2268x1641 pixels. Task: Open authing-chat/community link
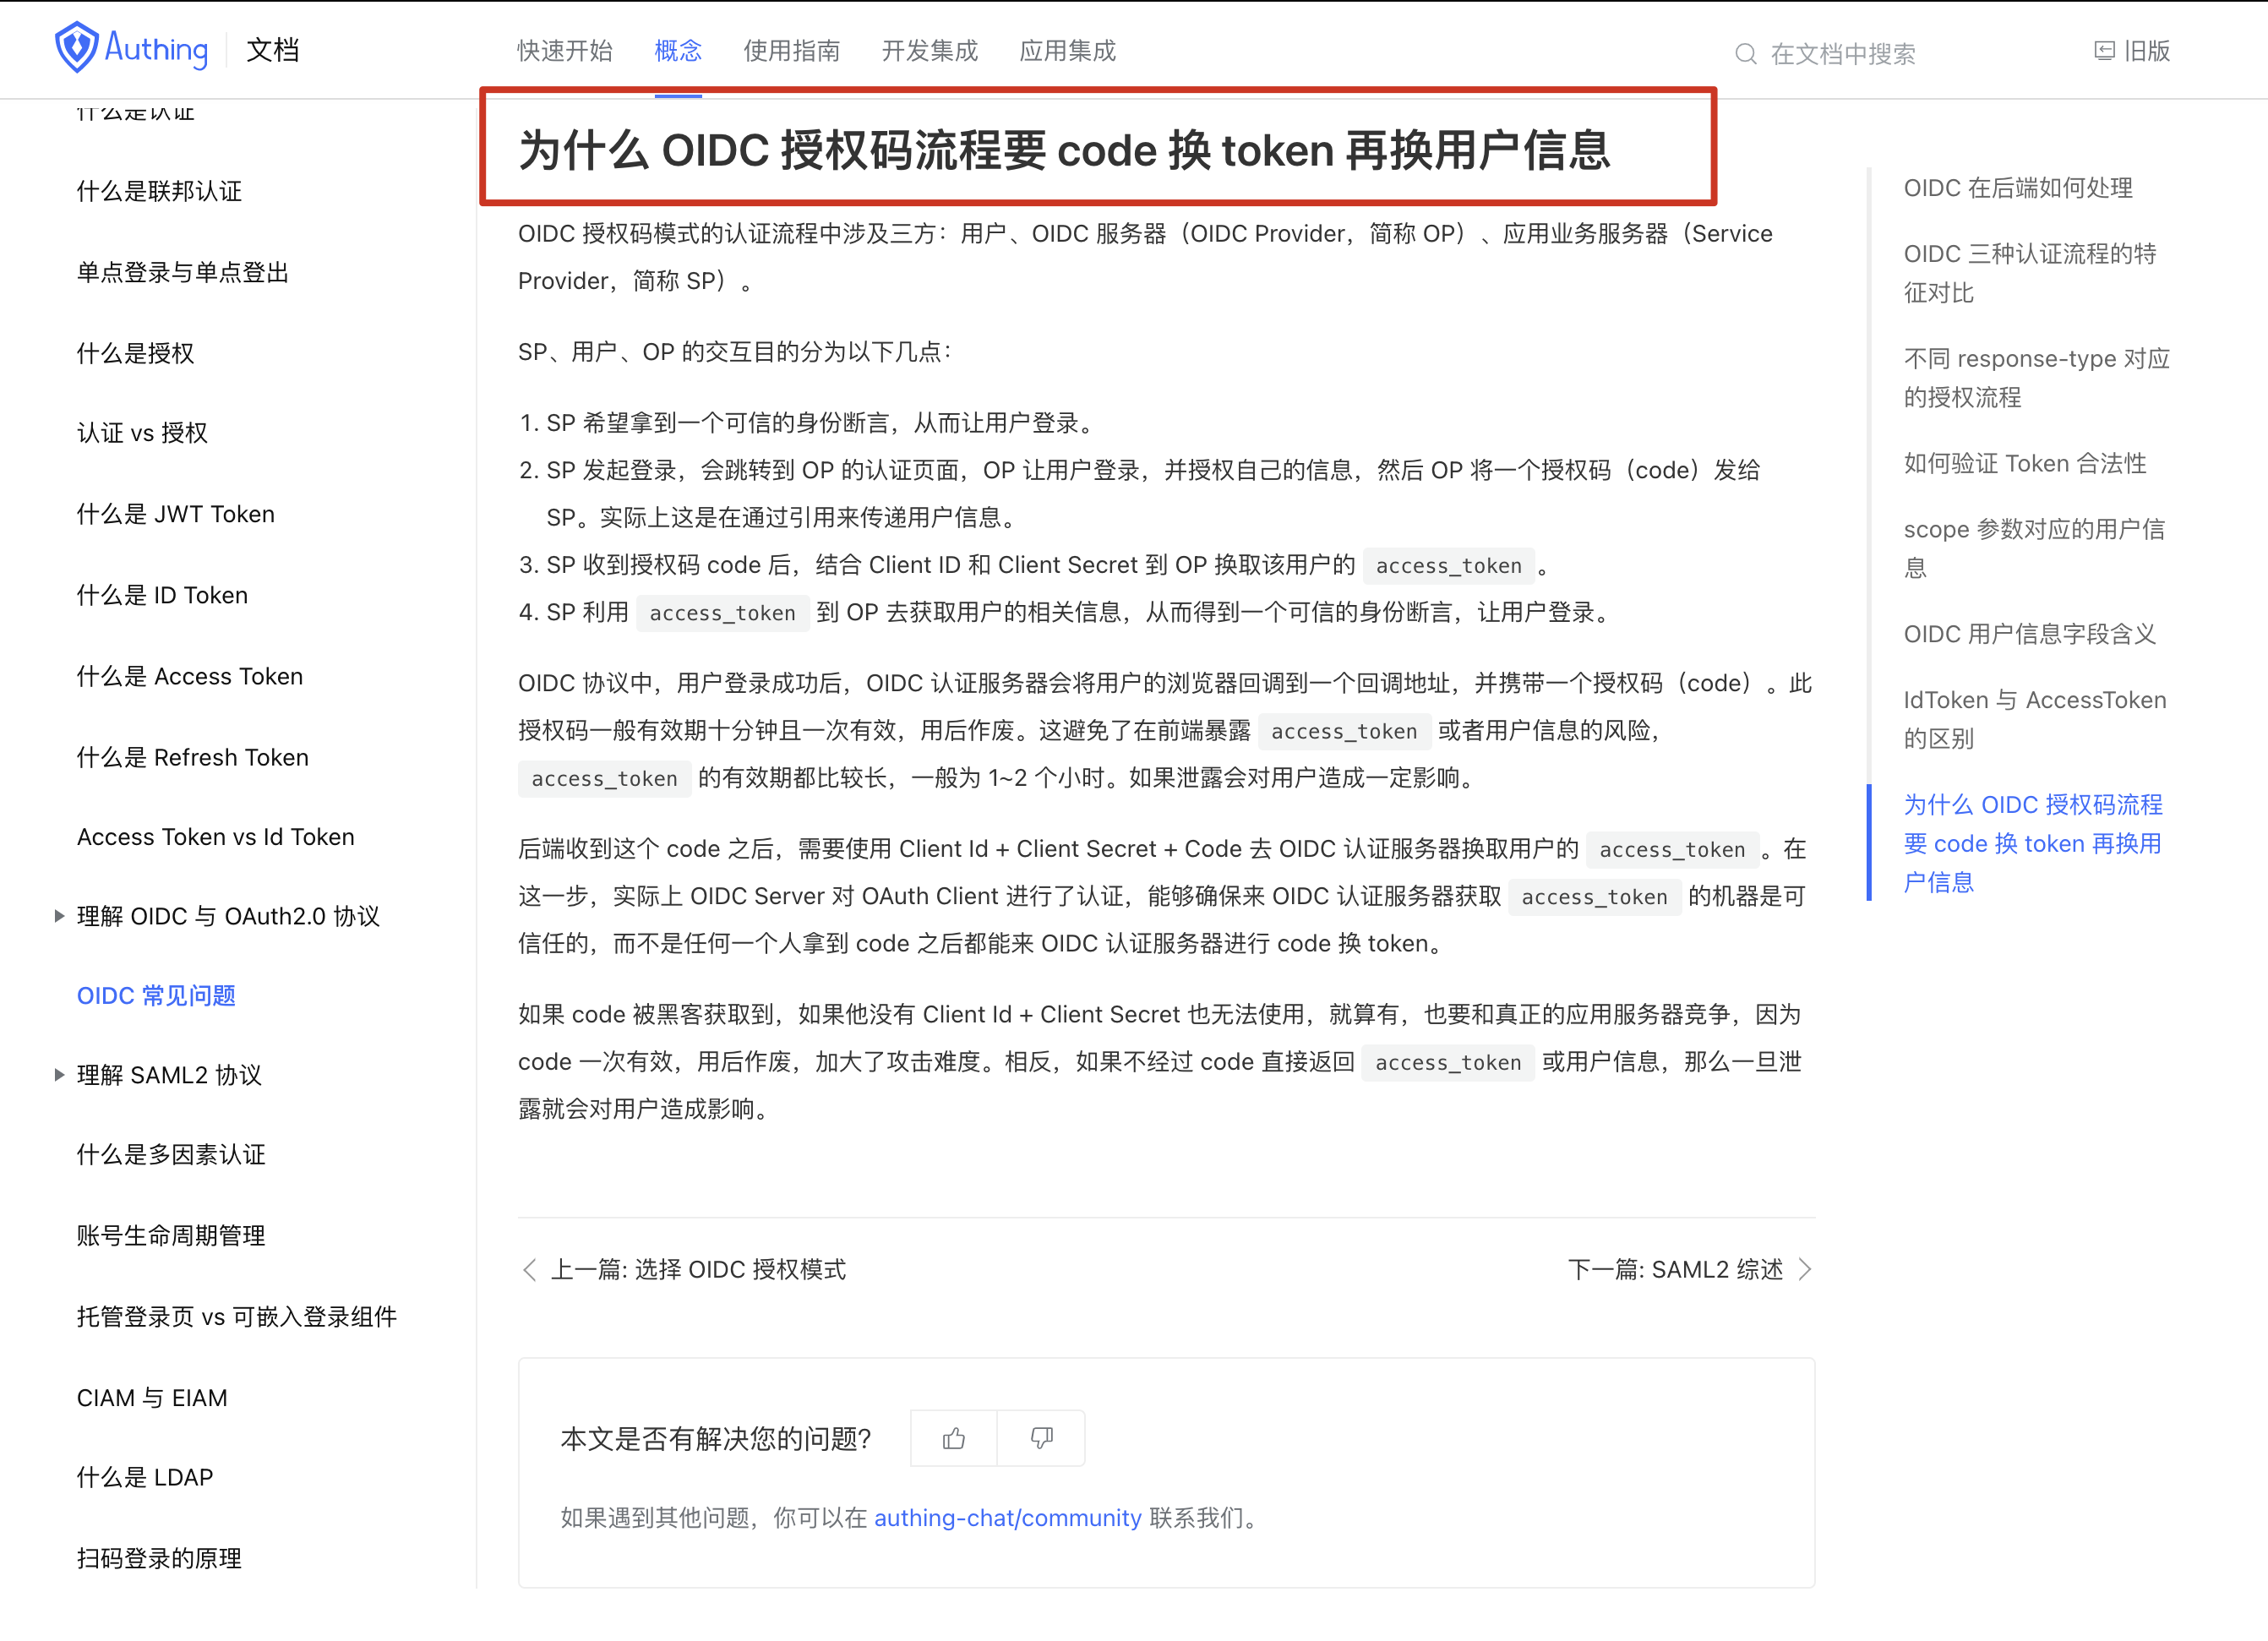1007,1518
